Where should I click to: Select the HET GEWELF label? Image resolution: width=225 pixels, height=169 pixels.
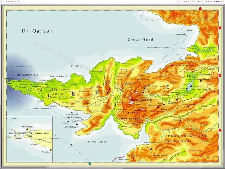(59, 94)
